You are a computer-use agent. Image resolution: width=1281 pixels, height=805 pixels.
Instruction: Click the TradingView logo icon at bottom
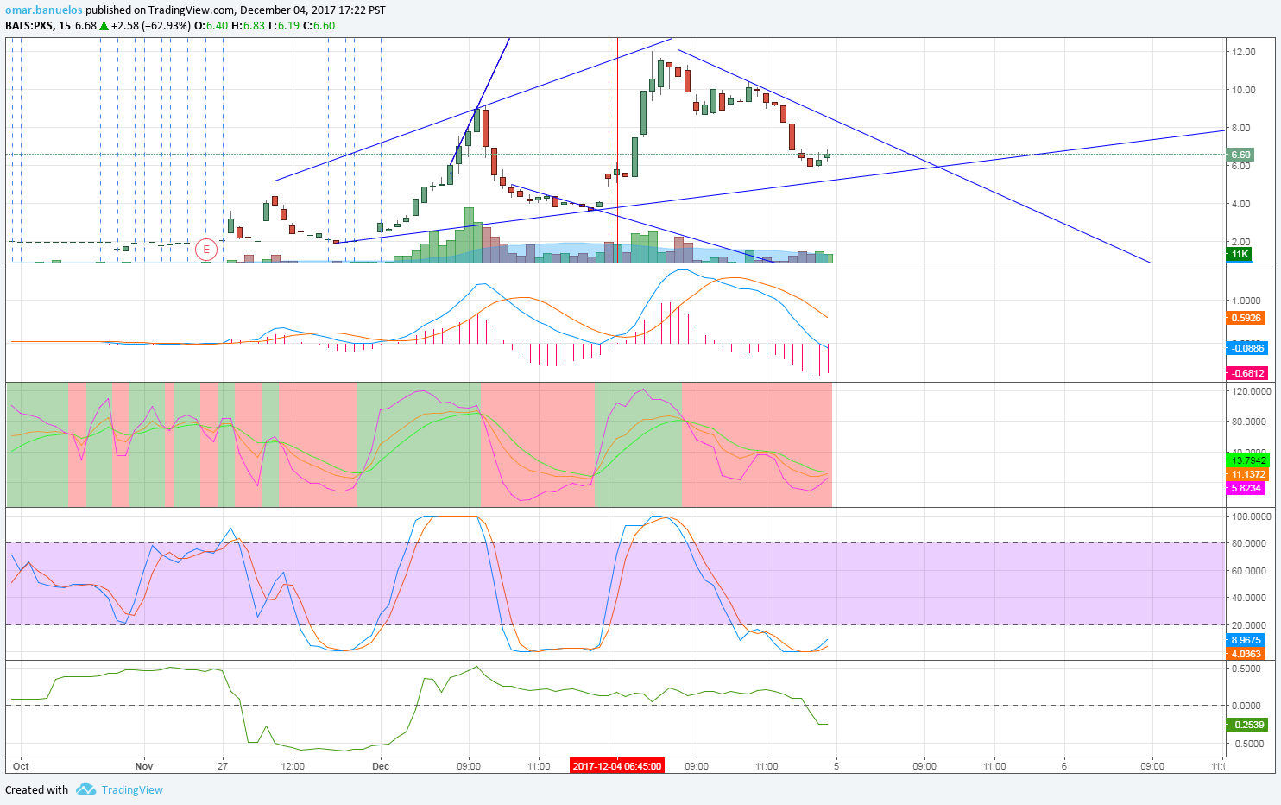(x=85, y=789)
